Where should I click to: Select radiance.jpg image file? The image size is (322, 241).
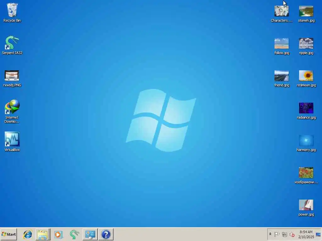306,111
